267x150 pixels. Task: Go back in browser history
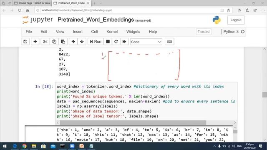click(x=4, y=10)
